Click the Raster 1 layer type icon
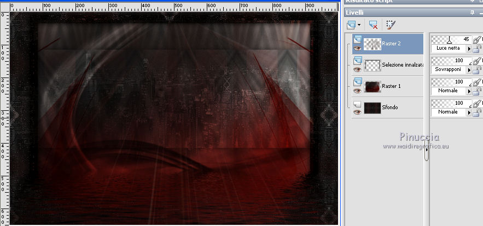Screen dimensions: 483x226 point(358,81)
